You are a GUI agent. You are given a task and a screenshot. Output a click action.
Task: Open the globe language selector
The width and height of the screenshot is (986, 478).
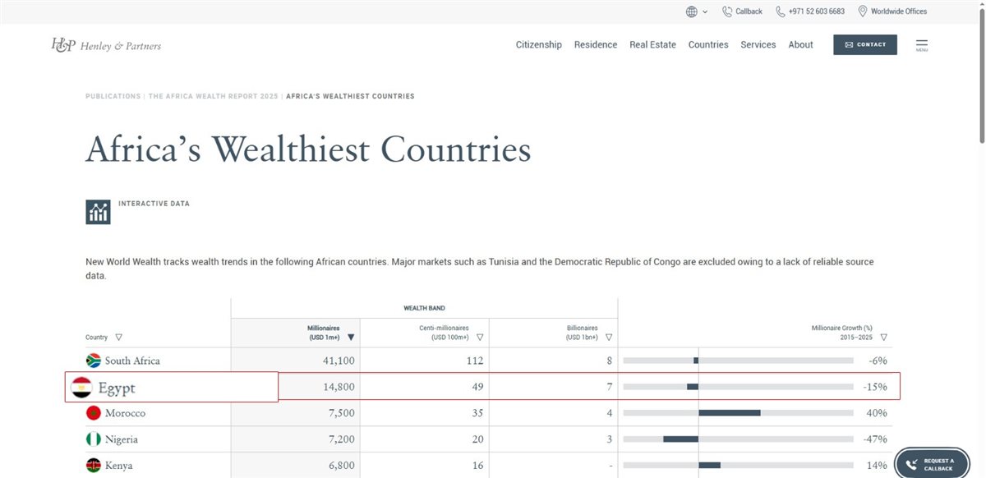coord(696,11)
